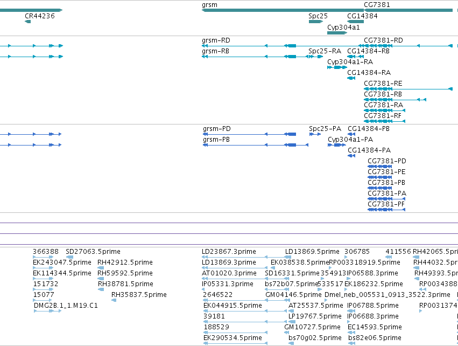
Task: Select the CG7381-RB transcript label
Action: pos(383,94)
